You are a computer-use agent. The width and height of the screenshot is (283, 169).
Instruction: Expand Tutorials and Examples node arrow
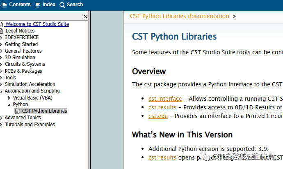tap(1, 125)
